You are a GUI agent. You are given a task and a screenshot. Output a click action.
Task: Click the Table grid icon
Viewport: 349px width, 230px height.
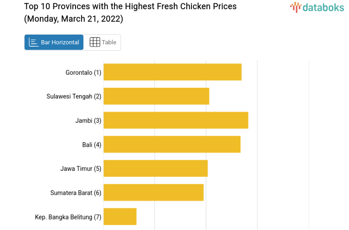[x=95, y=42]
